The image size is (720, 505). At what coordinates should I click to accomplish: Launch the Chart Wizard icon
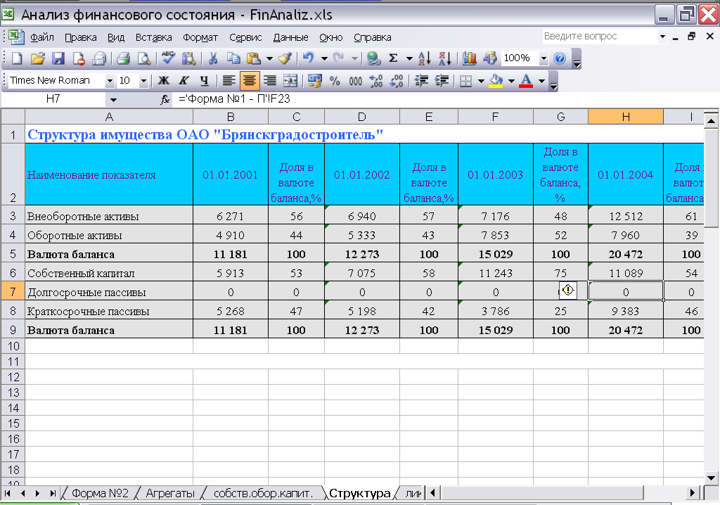click(x=469, y=58)
